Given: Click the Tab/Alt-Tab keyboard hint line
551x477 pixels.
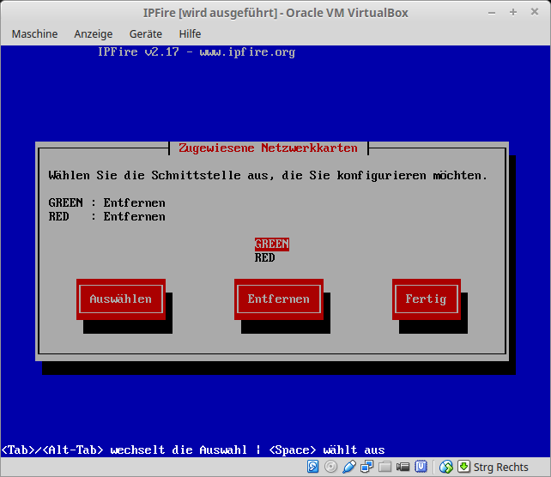Looking at the screenshot, I should [193, 450].
